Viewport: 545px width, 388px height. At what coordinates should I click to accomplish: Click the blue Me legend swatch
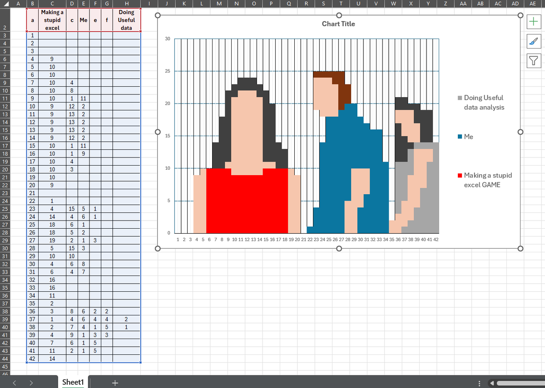461,137
